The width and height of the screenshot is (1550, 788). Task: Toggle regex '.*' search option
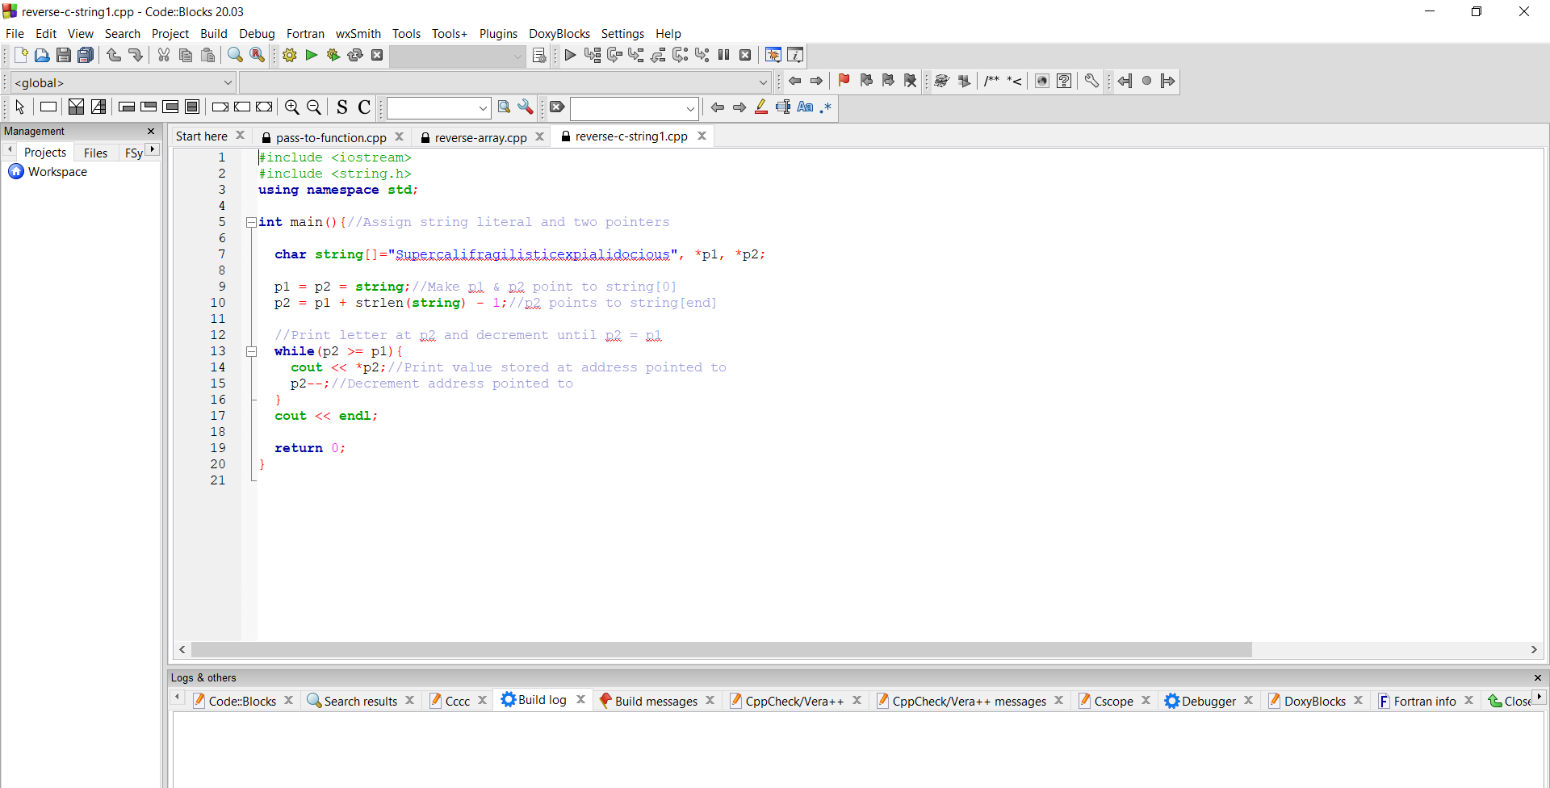coord(825,107)
